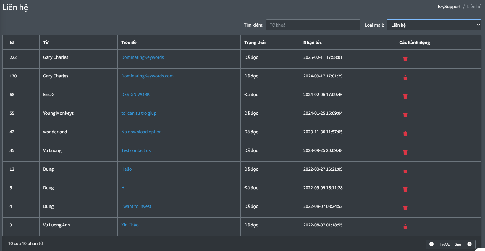
Task: Click the Liên hệ page heading
Action: [15, 7]
